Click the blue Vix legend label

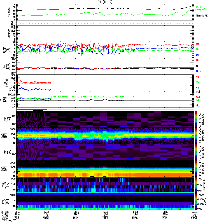point(197,88)
